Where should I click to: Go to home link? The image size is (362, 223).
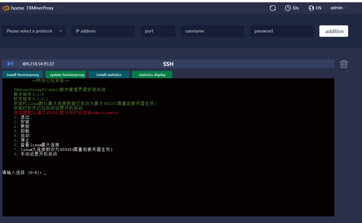point(17,8)
